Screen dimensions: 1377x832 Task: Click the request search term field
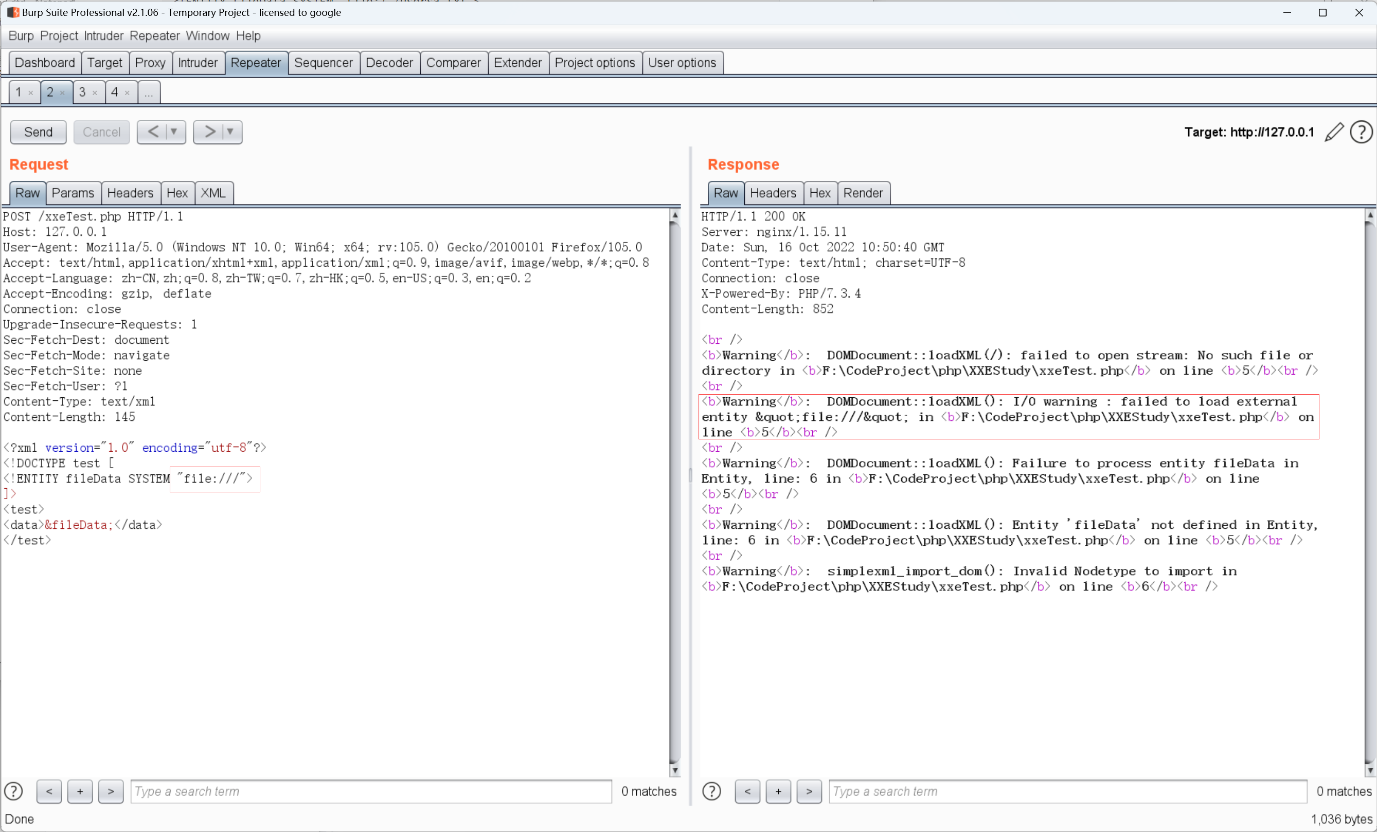pos(371,791)
